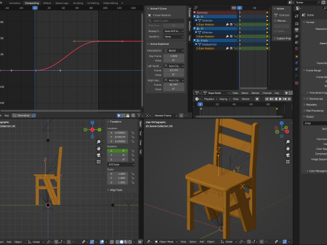
Task: Open Modifiers side tab in graph editor
Action: tap(189, 26)
